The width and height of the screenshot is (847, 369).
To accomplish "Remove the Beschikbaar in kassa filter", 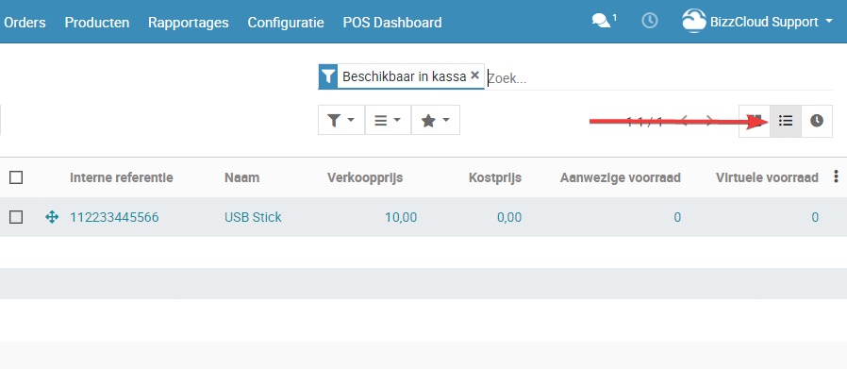I will click(474, 75).
